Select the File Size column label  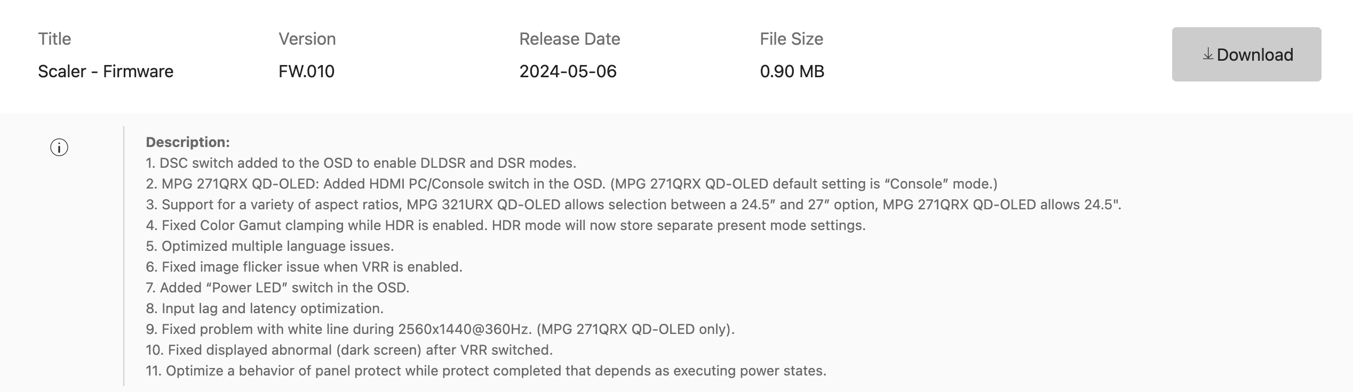pos(792,39)
